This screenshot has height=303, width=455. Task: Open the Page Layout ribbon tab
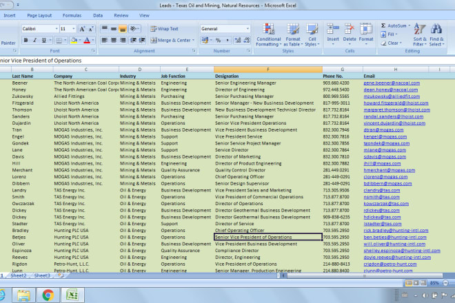pyautogui.click(x=39, y=15)
